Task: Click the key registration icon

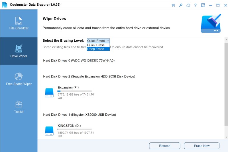Action: pyautogui.click(x=180, y=5)
